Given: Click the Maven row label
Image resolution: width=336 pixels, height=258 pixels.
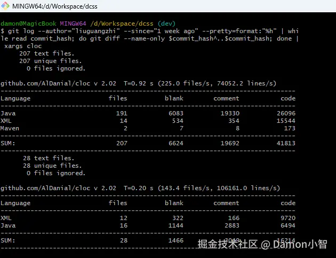Looking at the screenshot, I should [x=10, y=128].
